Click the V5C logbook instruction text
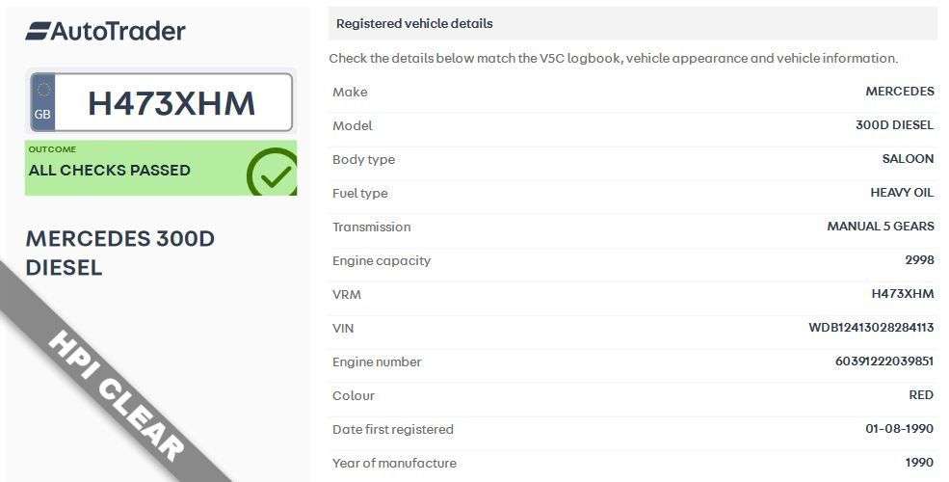 click(613, 58)
